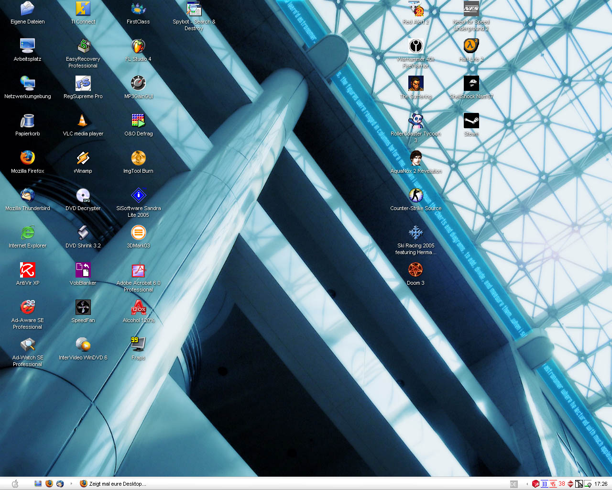Open the Eigene Dateien folder icon
Image resolution: width=612 pixels, height=490 pixels.
(28, 9)
